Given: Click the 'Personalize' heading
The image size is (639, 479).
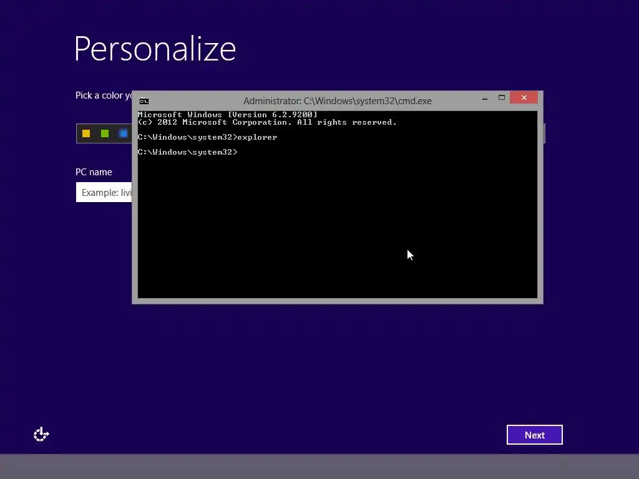Looking at the screenshot, I should [155, 49].
